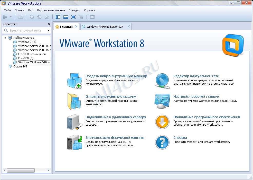Select the second Windows Server 2008 R2 entry

point(34,50)
